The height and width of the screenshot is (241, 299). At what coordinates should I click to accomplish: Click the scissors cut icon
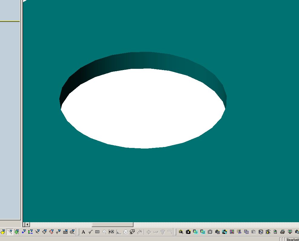[x=239, y=232]
